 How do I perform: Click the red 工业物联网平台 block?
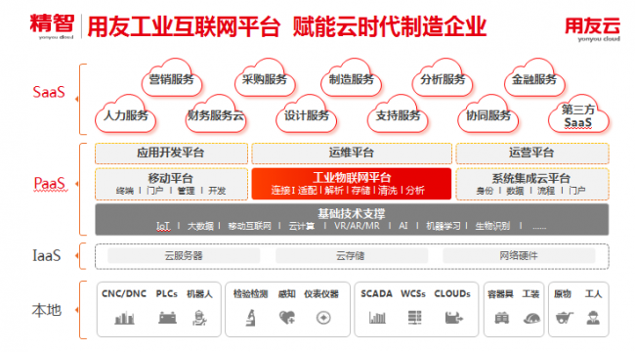click(x=352, y=184)
